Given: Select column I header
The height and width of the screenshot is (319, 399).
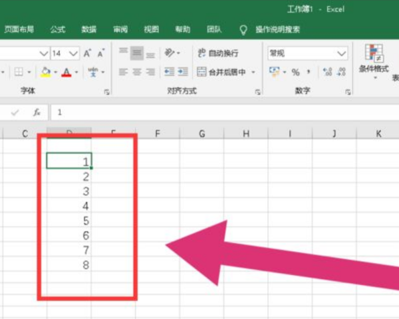Looking at the screenshot, I should tap(290, 134).
